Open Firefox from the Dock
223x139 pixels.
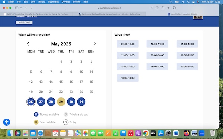187,133
